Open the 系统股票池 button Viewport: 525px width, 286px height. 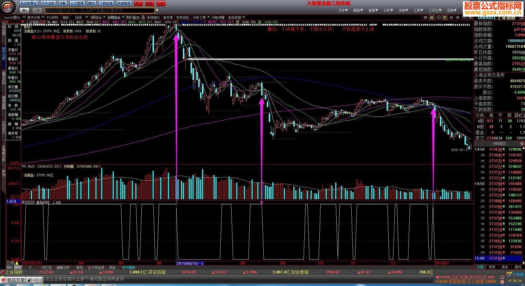[x=28, y=3]
